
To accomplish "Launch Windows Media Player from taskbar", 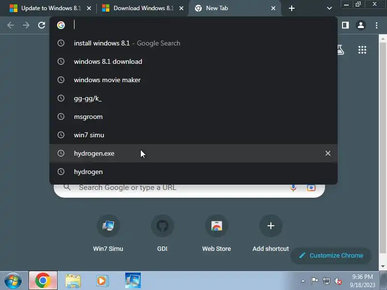I will point(102,281).
